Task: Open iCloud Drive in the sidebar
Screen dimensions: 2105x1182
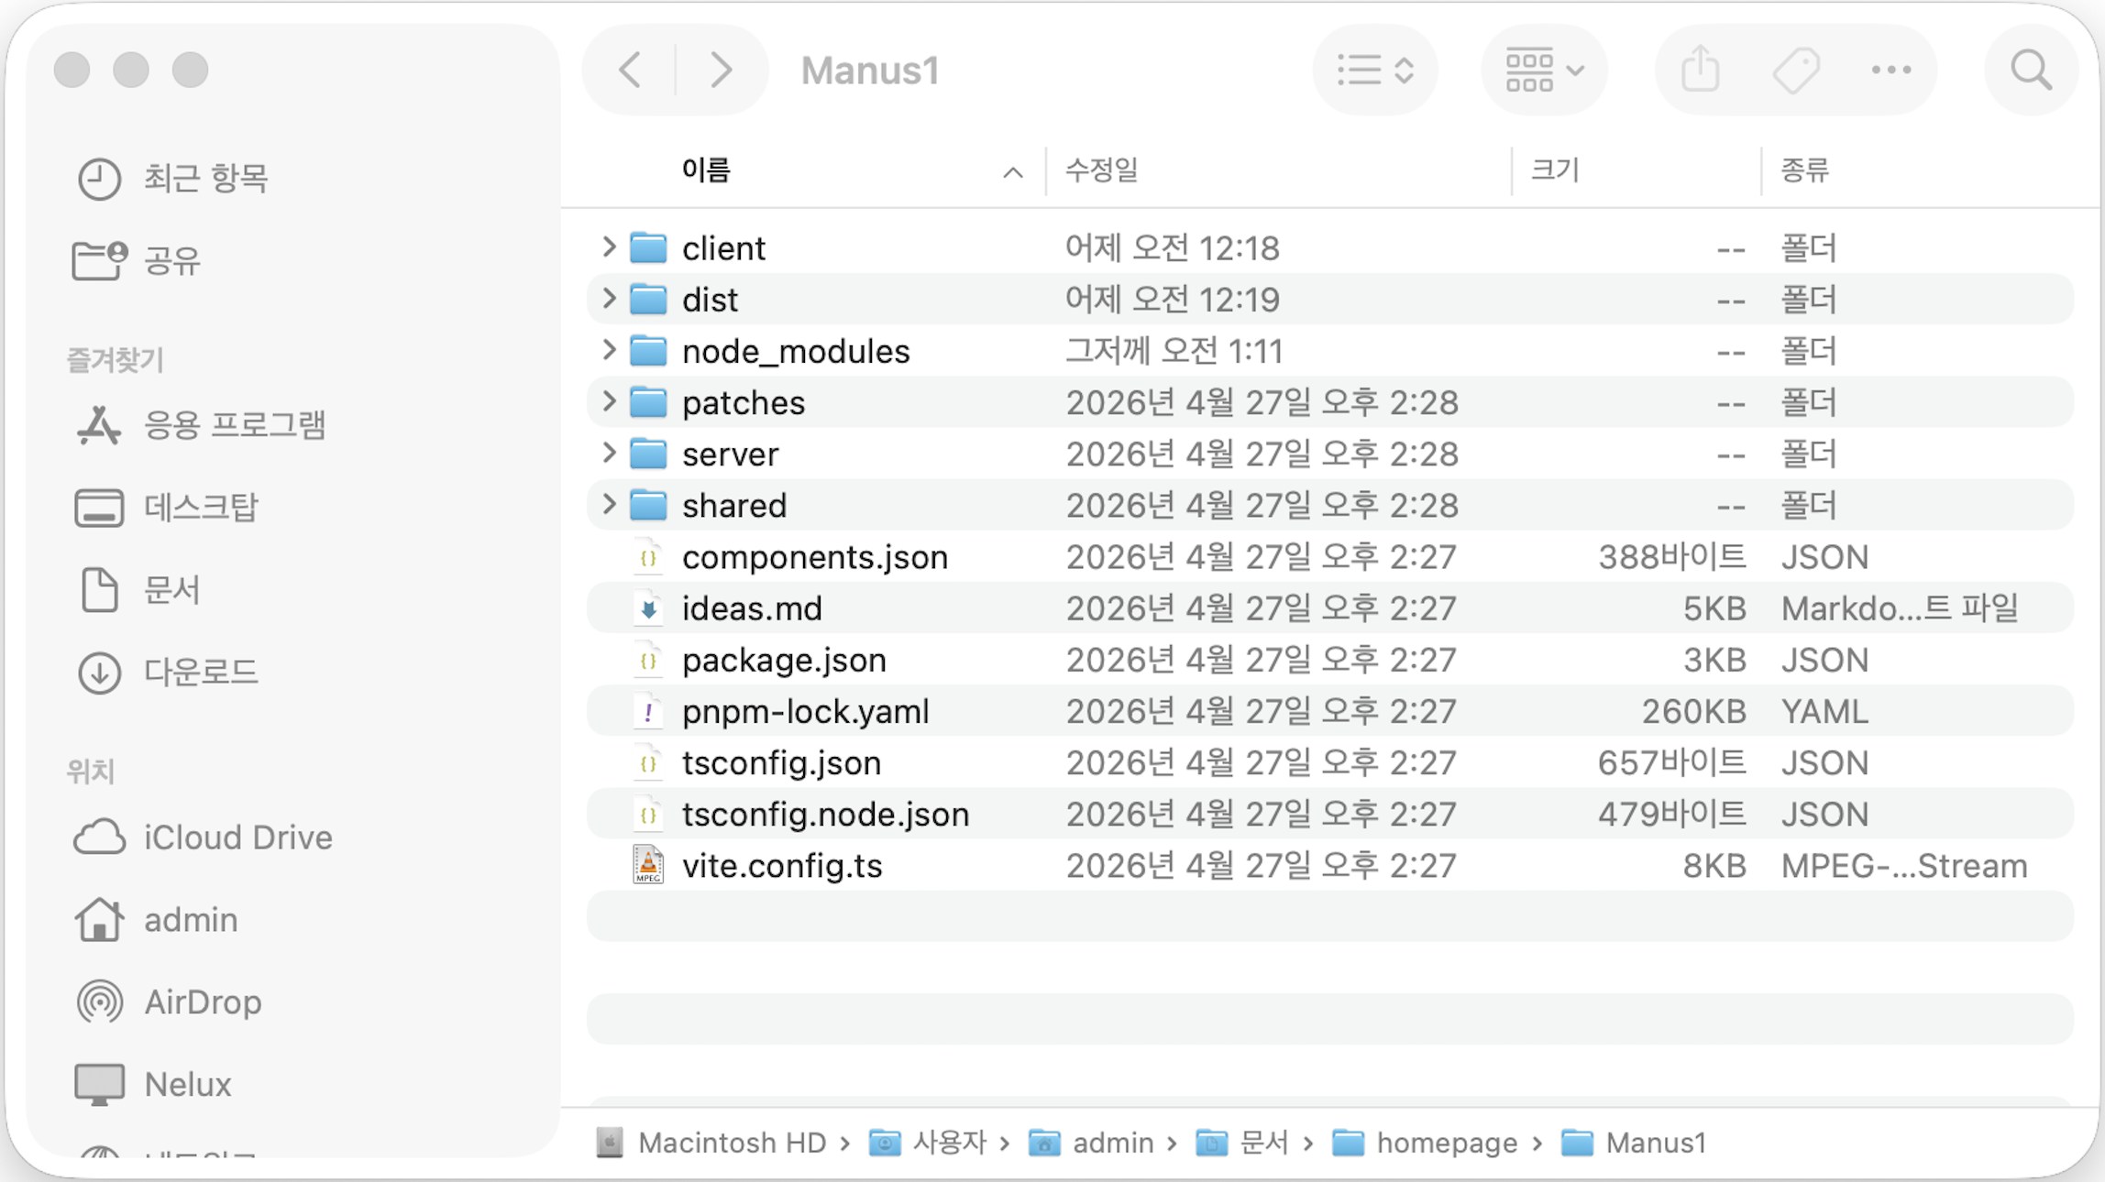Action: coord(237,837)
